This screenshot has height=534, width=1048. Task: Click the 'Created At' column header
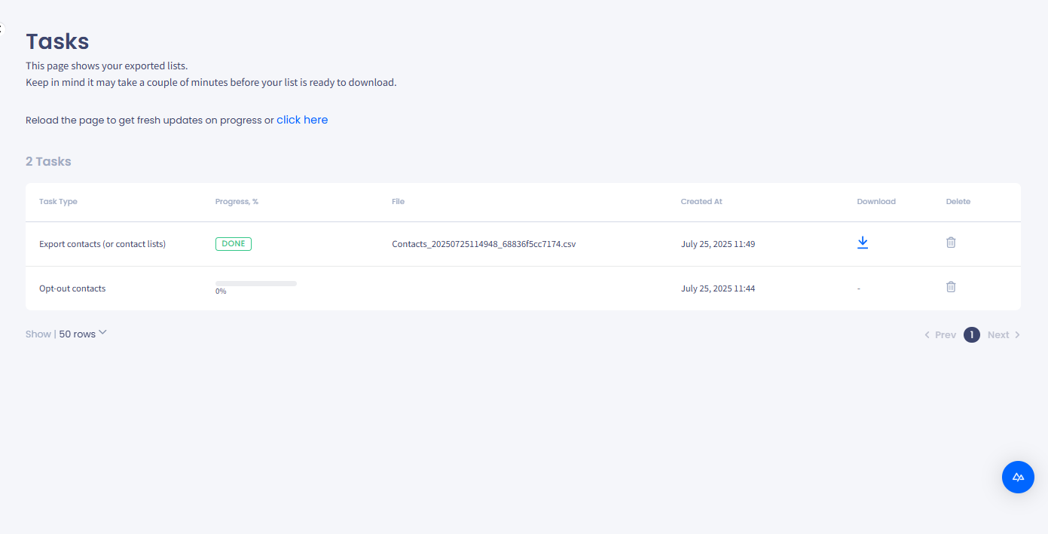[701, 202]
